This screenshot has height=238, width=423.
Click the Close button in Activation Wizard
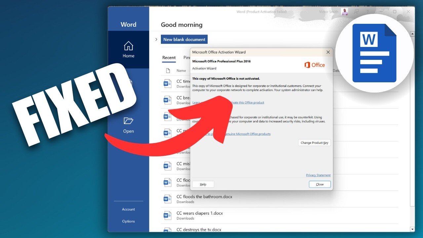(320, 184)
